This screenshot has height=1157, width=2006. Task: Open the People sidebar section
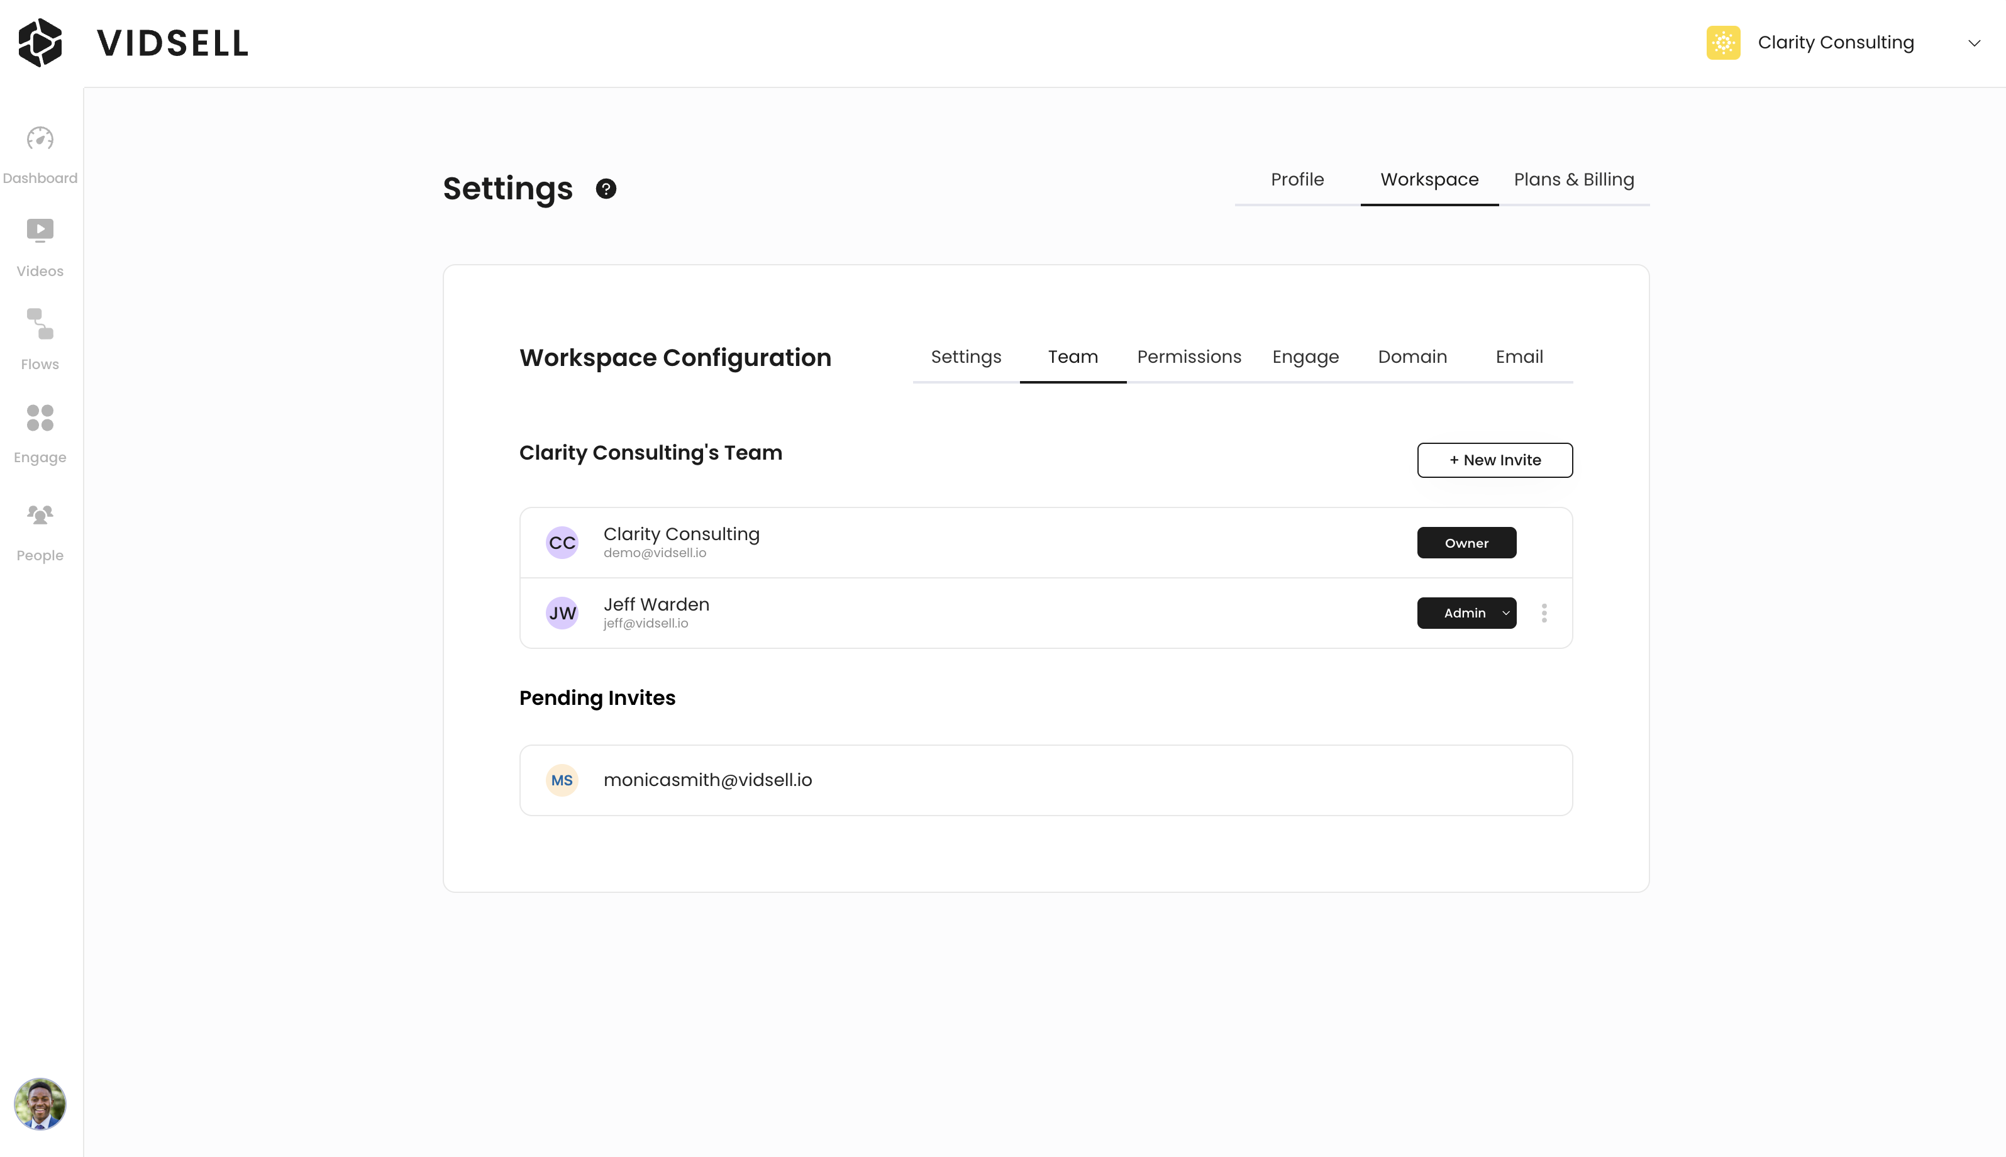pyautogui.click(x=40, y=515)
